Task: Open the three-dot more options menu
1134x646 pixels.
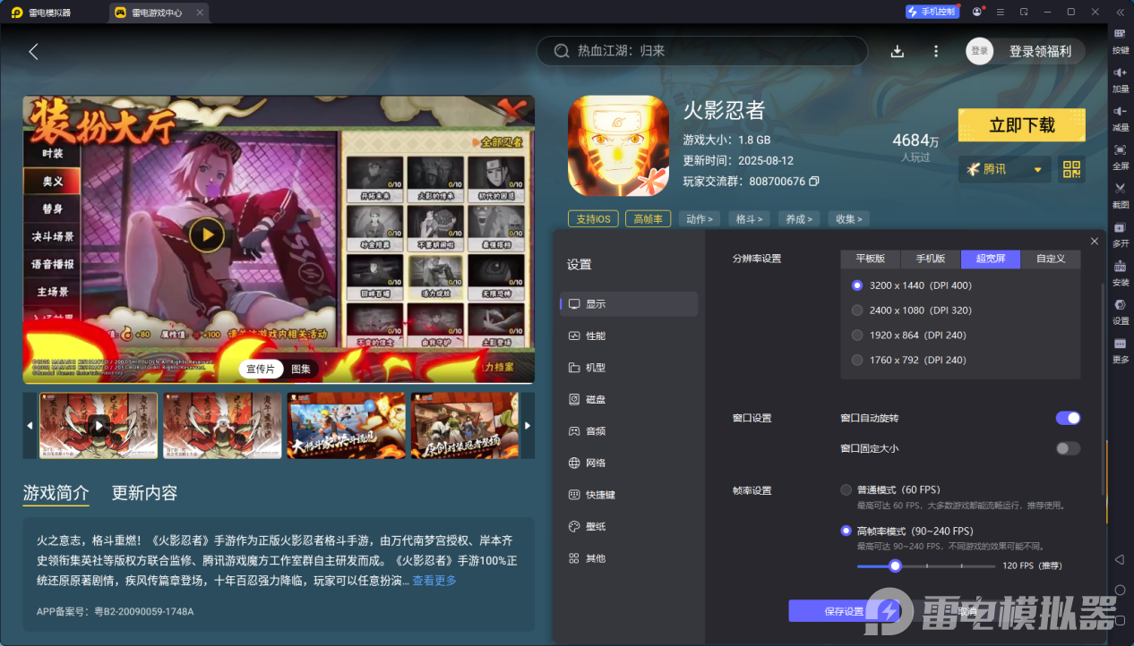Action: 936,51
